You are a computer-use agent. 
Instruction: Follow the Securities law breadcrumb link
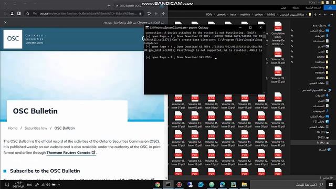36,128
